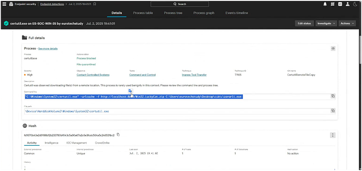This screenshot has width=362, height=171.
Task: Click the Last seen timestamp value
Action: tap(143, 153)
